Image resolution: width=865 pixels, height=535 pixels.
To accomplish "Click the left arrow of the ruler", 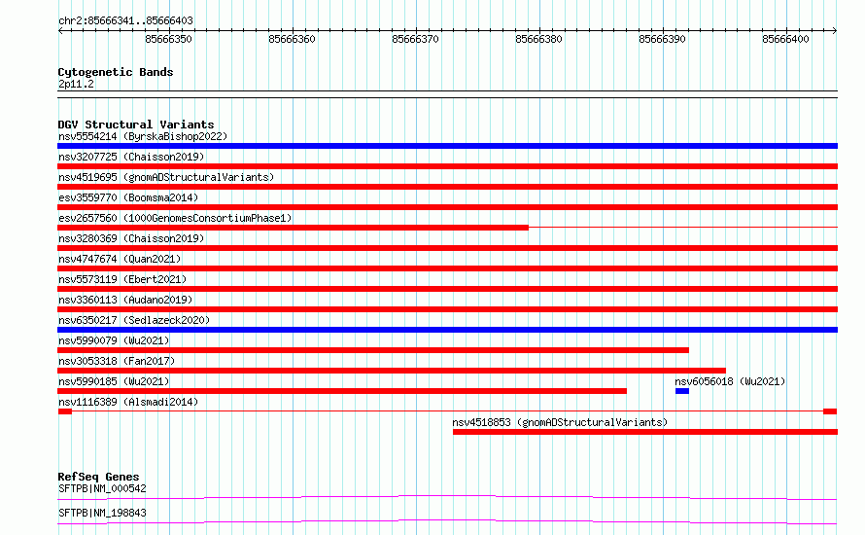I will point(60,30).
